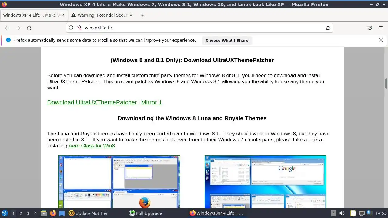Open the Mirror 1 link

[x=152, y=102]
